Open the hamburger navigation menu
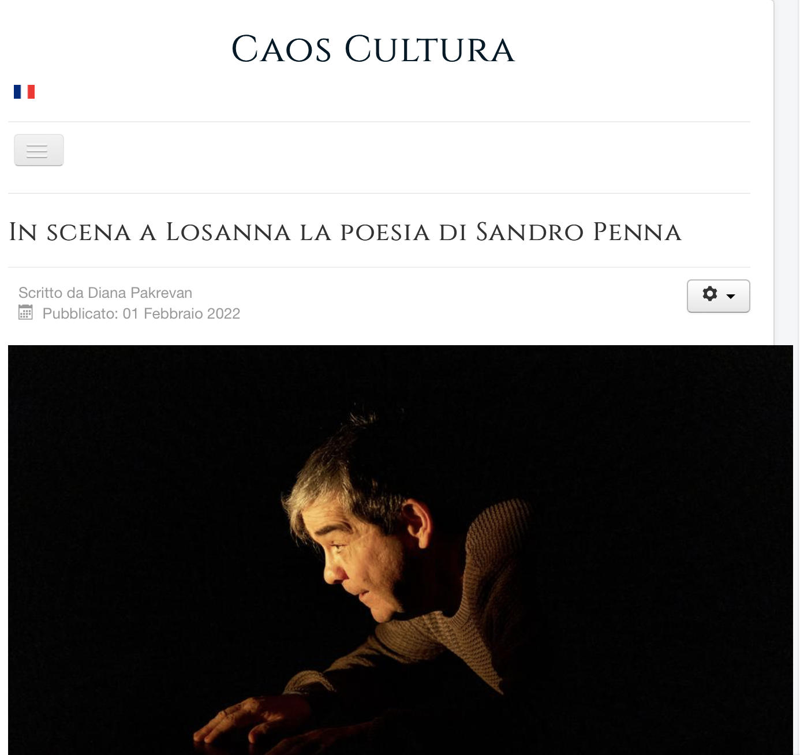Viewport: 800px width, 755px height. [x=39, y=150]
